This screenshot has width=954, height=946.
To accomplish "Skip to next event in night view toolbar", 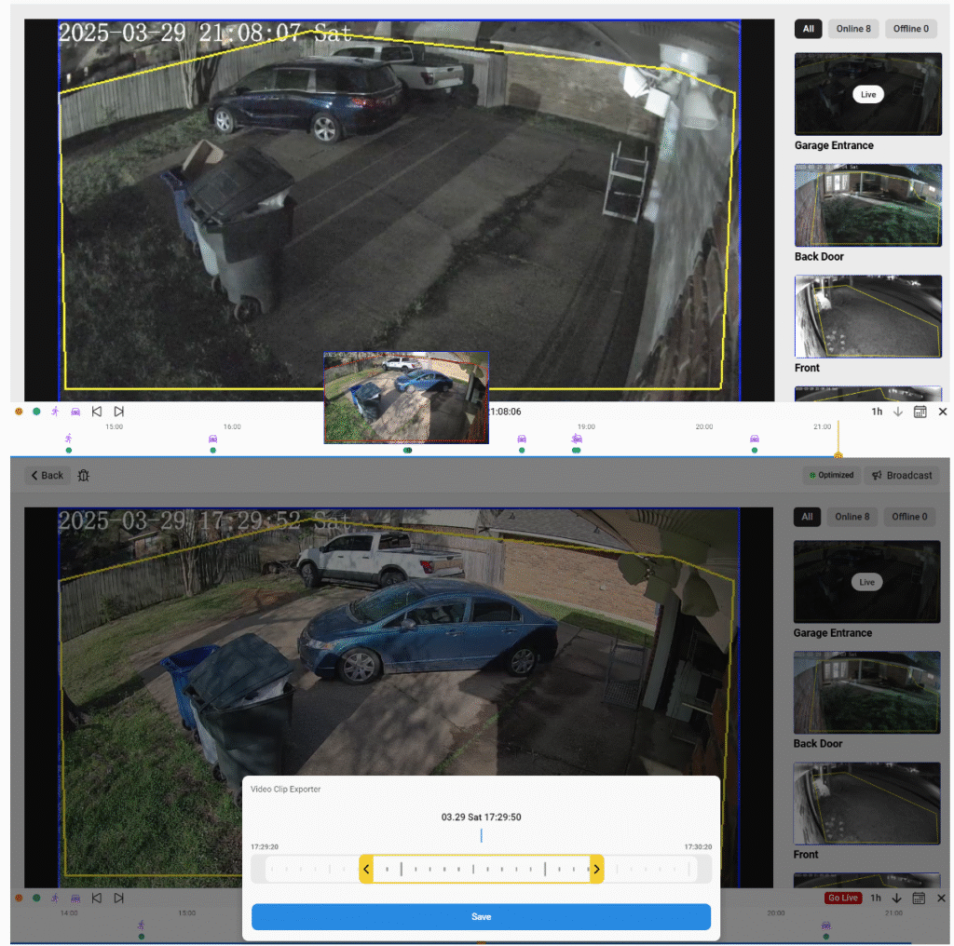I will pyautogui.click(x=118, y=412).
